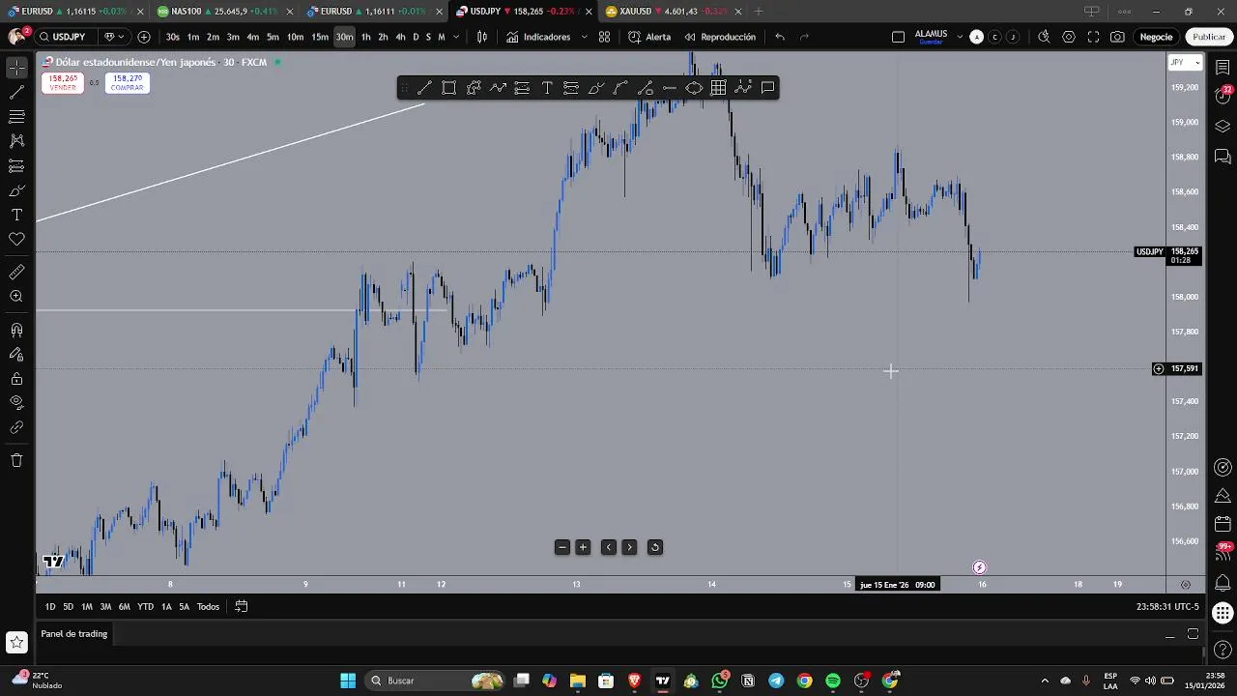Zoom in chart plus button
The image size is (1237, 696).
(583, 547)
